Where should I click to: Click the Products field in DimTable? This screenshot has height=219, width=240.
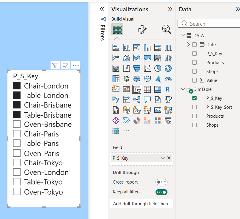click(x=215, y=116)
